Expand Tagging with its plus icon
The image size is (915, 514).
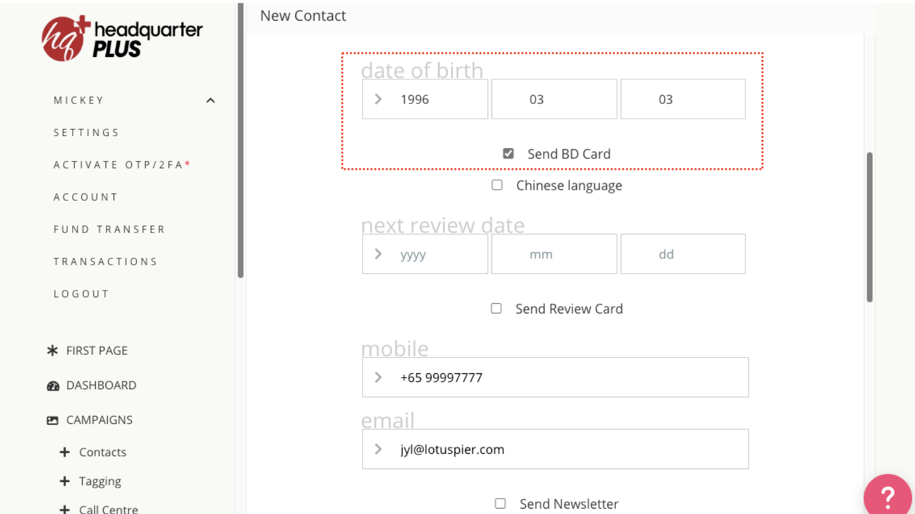tap(65, 481)
